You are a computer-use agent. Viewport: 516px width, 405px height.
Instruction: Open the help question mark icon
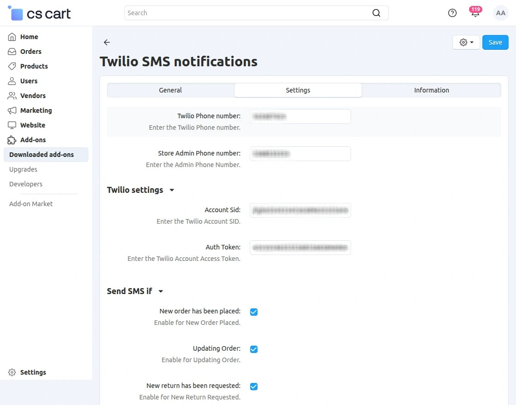452,13
